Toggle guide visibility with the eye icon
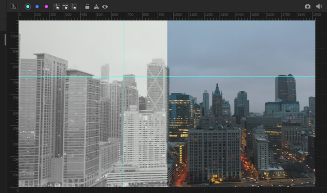The width and height of the screenshot is (327, 193). click(x=105, y=7)
